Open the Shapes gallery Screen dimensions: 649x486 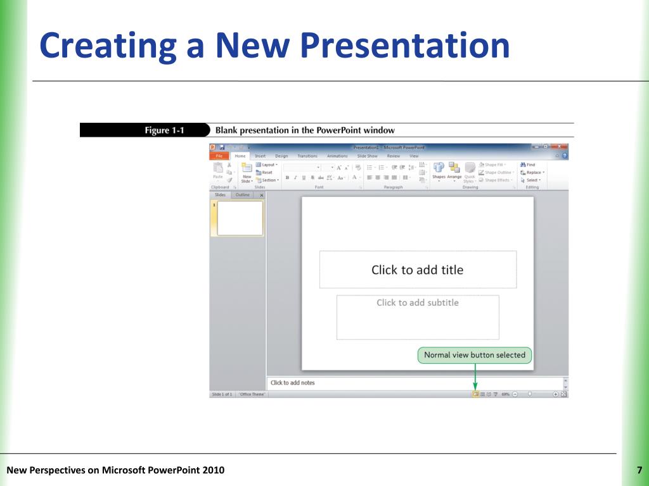click(439, 172)
